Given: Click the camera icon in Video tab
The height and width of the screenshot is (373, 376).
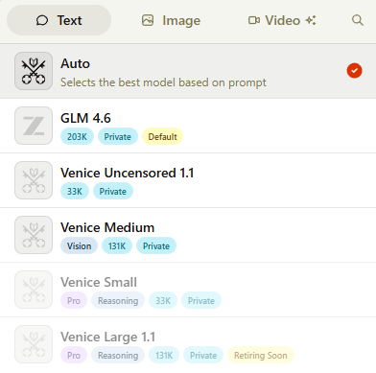Looking at the screenshot, I should coord(254,20).
